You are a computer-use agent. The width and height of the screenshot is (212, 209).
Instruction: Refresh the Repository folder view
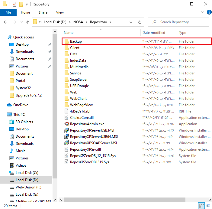point(140,22)
